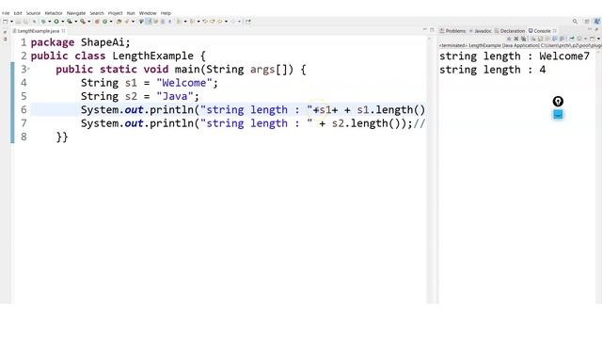
Task: Click the Back navigation arrow icon
Action: [219, 22]
